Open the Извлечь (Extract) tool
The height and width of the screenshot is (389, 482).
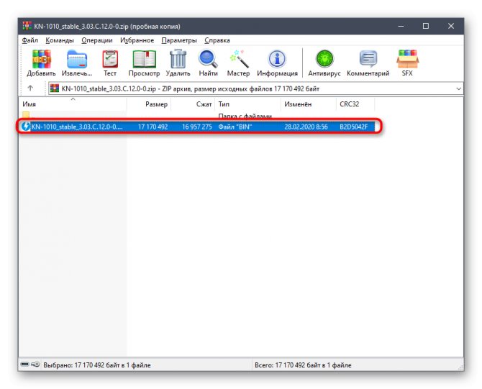tap(77, 63)
